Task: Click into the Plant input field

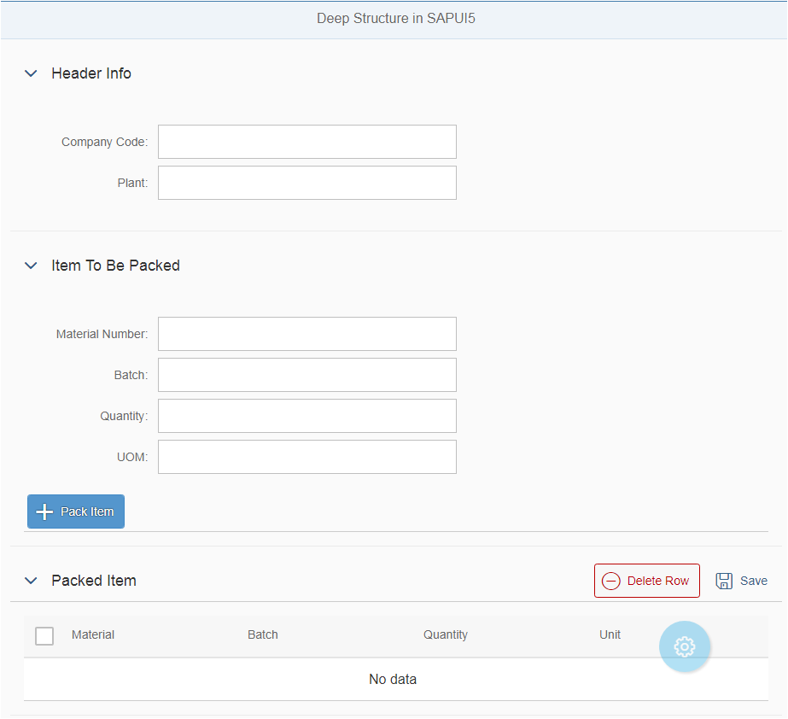Action: [307, 183]
